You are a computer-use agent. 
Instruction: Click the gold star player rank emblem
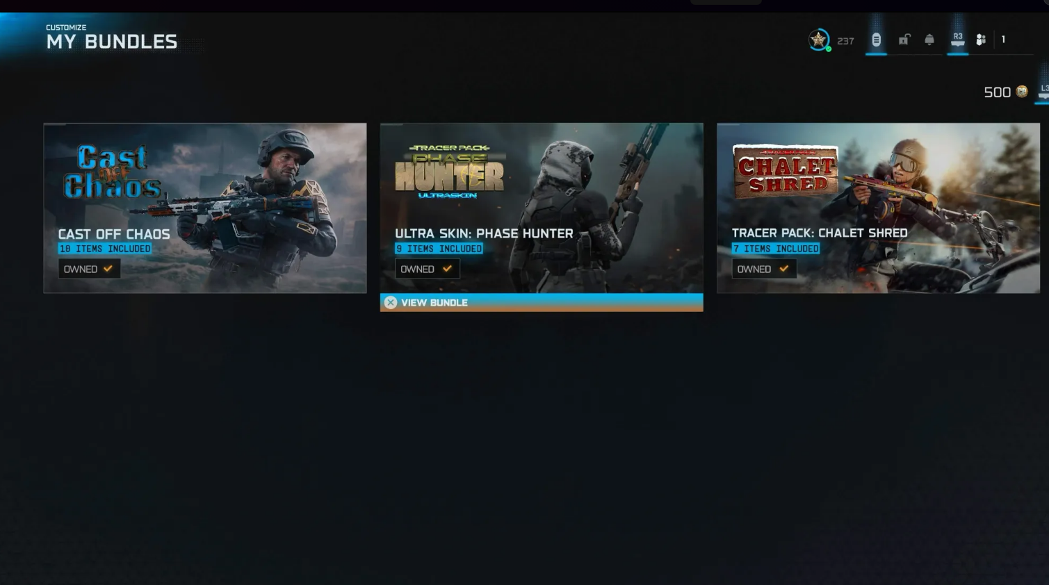[819, 40]
